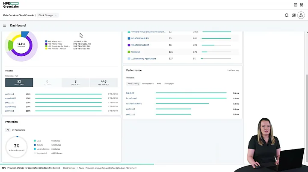Switch to Write Latency performance tab
The width and height of the screenshot is (308, 172).
pos(148,83)
